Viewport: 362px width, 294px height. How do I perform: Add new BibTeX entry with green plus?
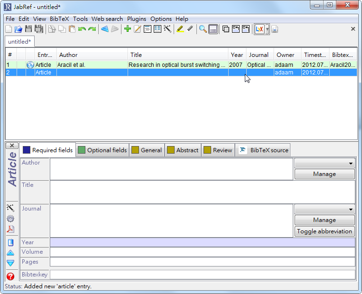click(x=128, y=29)
